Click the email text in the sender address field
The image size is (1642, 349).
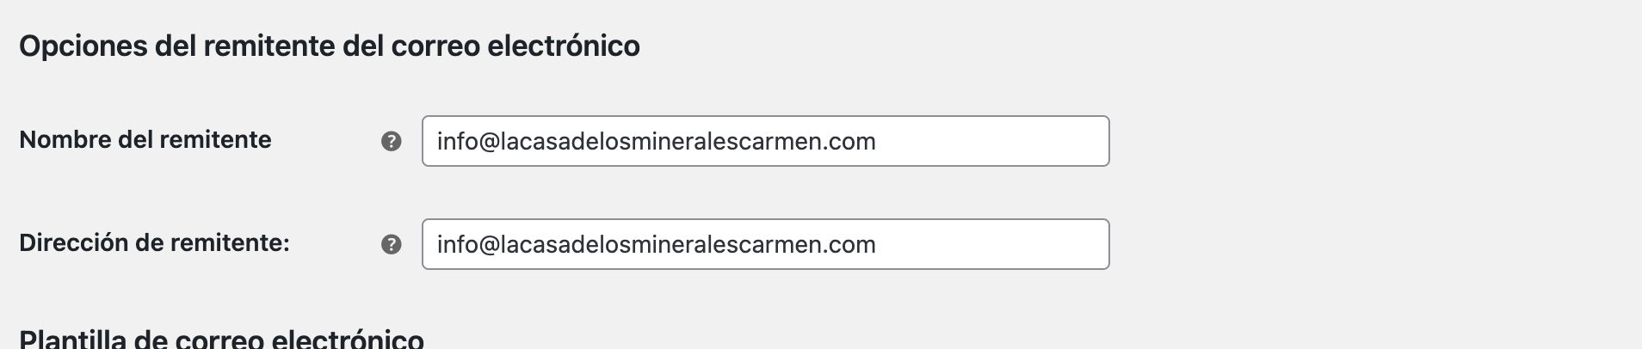[x=656, y=244]
